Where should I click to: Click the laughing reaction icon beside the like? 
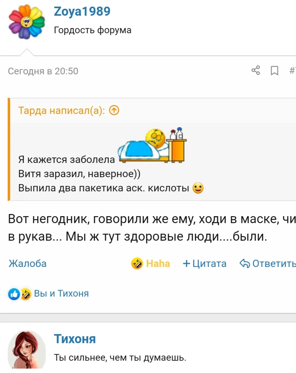(26, 294)
